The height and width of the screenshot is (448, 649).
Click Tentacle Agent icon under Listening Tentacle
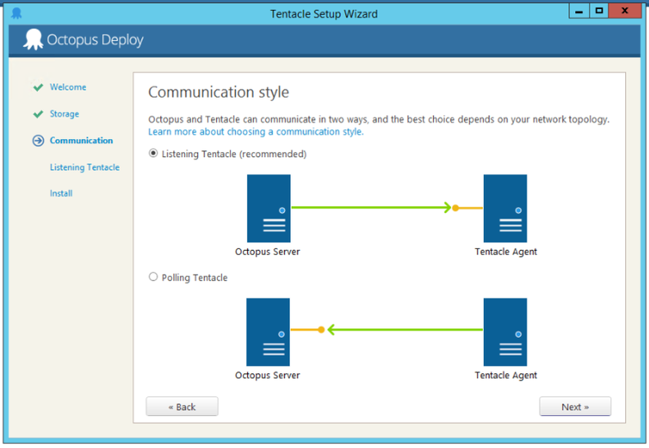505,208
